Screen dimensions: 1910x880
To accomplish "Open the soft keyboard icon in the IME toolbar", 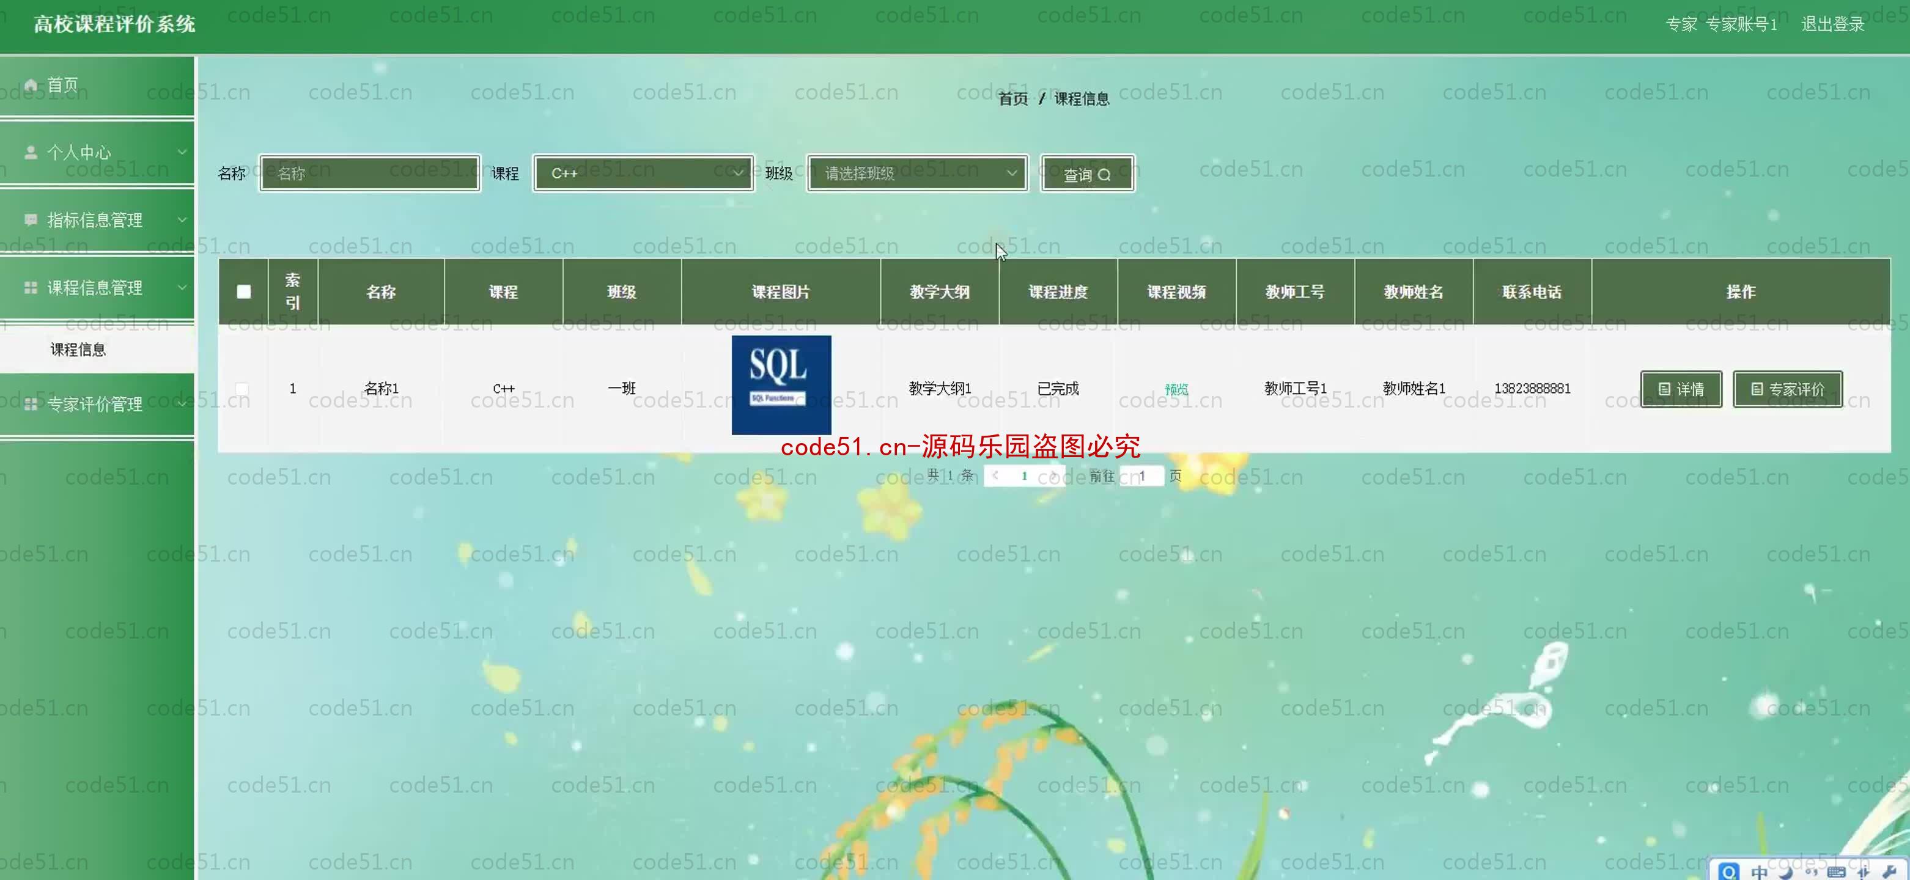I will coord(1837,872).
